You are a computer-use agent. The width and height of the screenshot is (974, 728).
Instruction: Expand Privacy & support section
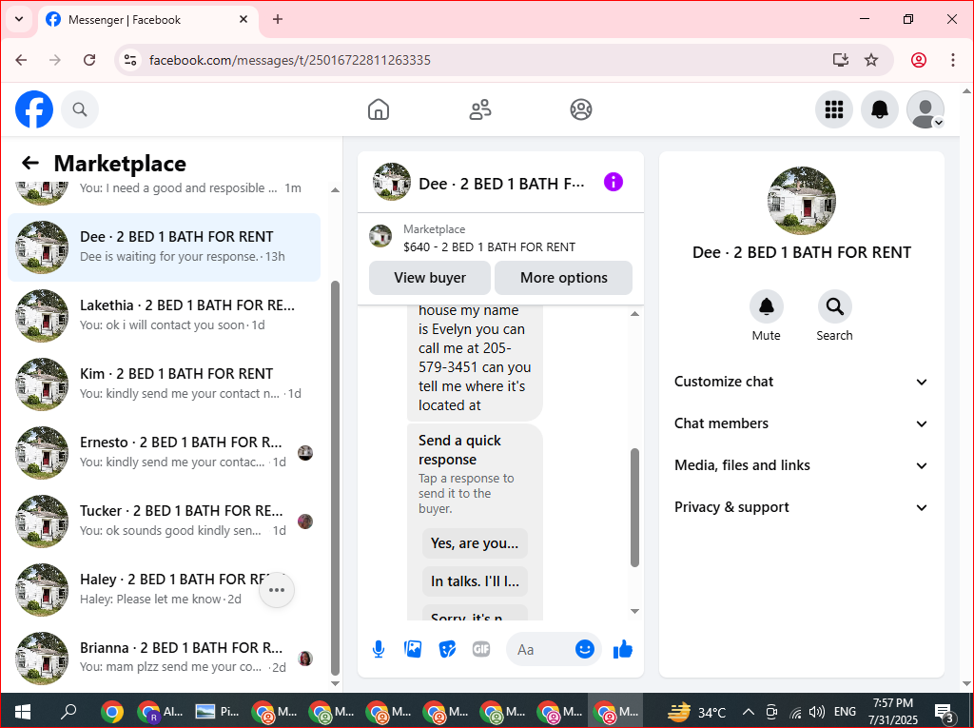point(801,507)
